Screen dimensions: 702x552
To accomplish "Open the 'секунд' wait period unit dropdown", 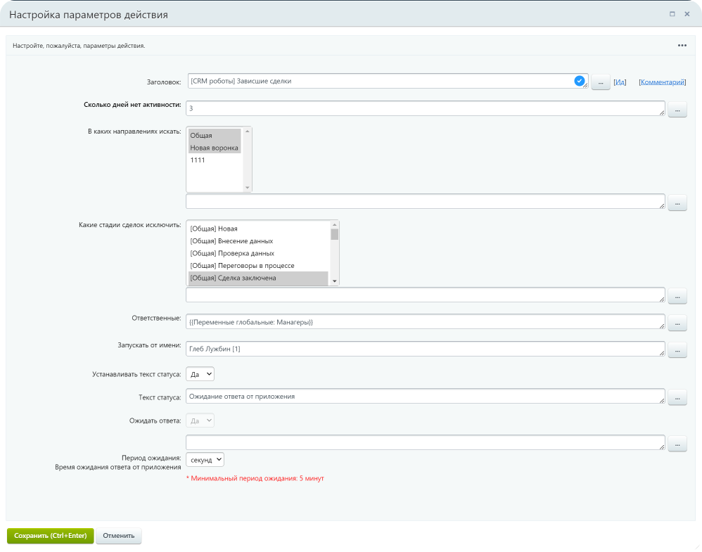I will tap(205, 459).
